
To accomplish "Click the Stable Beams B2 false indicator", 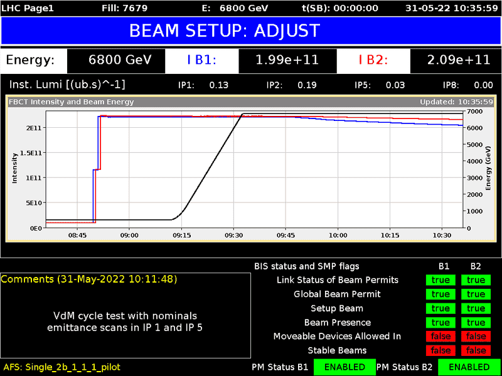I will click(x=476, y=350).
